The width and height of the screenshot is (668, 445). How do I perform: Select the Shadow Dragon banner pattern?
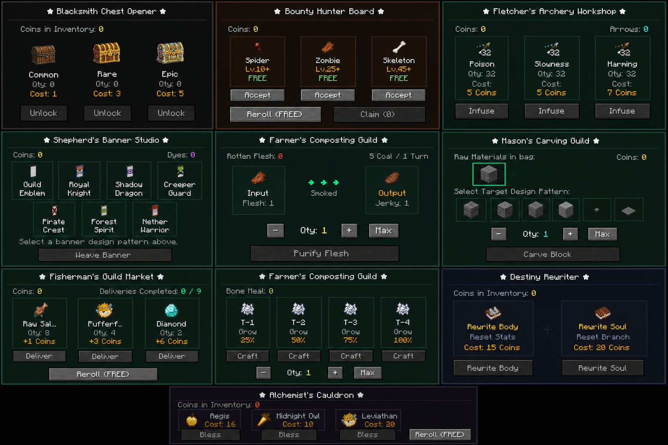pyautogui.click(x=129, y=171)
